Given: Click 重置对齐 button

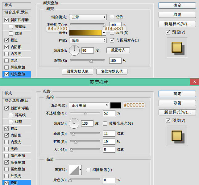Looking at the screenshot, I should [118, 50].
